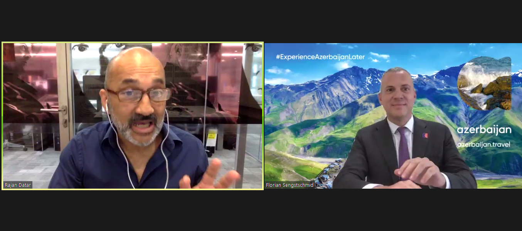This screenshot has height=231, width=522.
Task: Click the azerbaijan.travel website text
Action: point(484,144)
